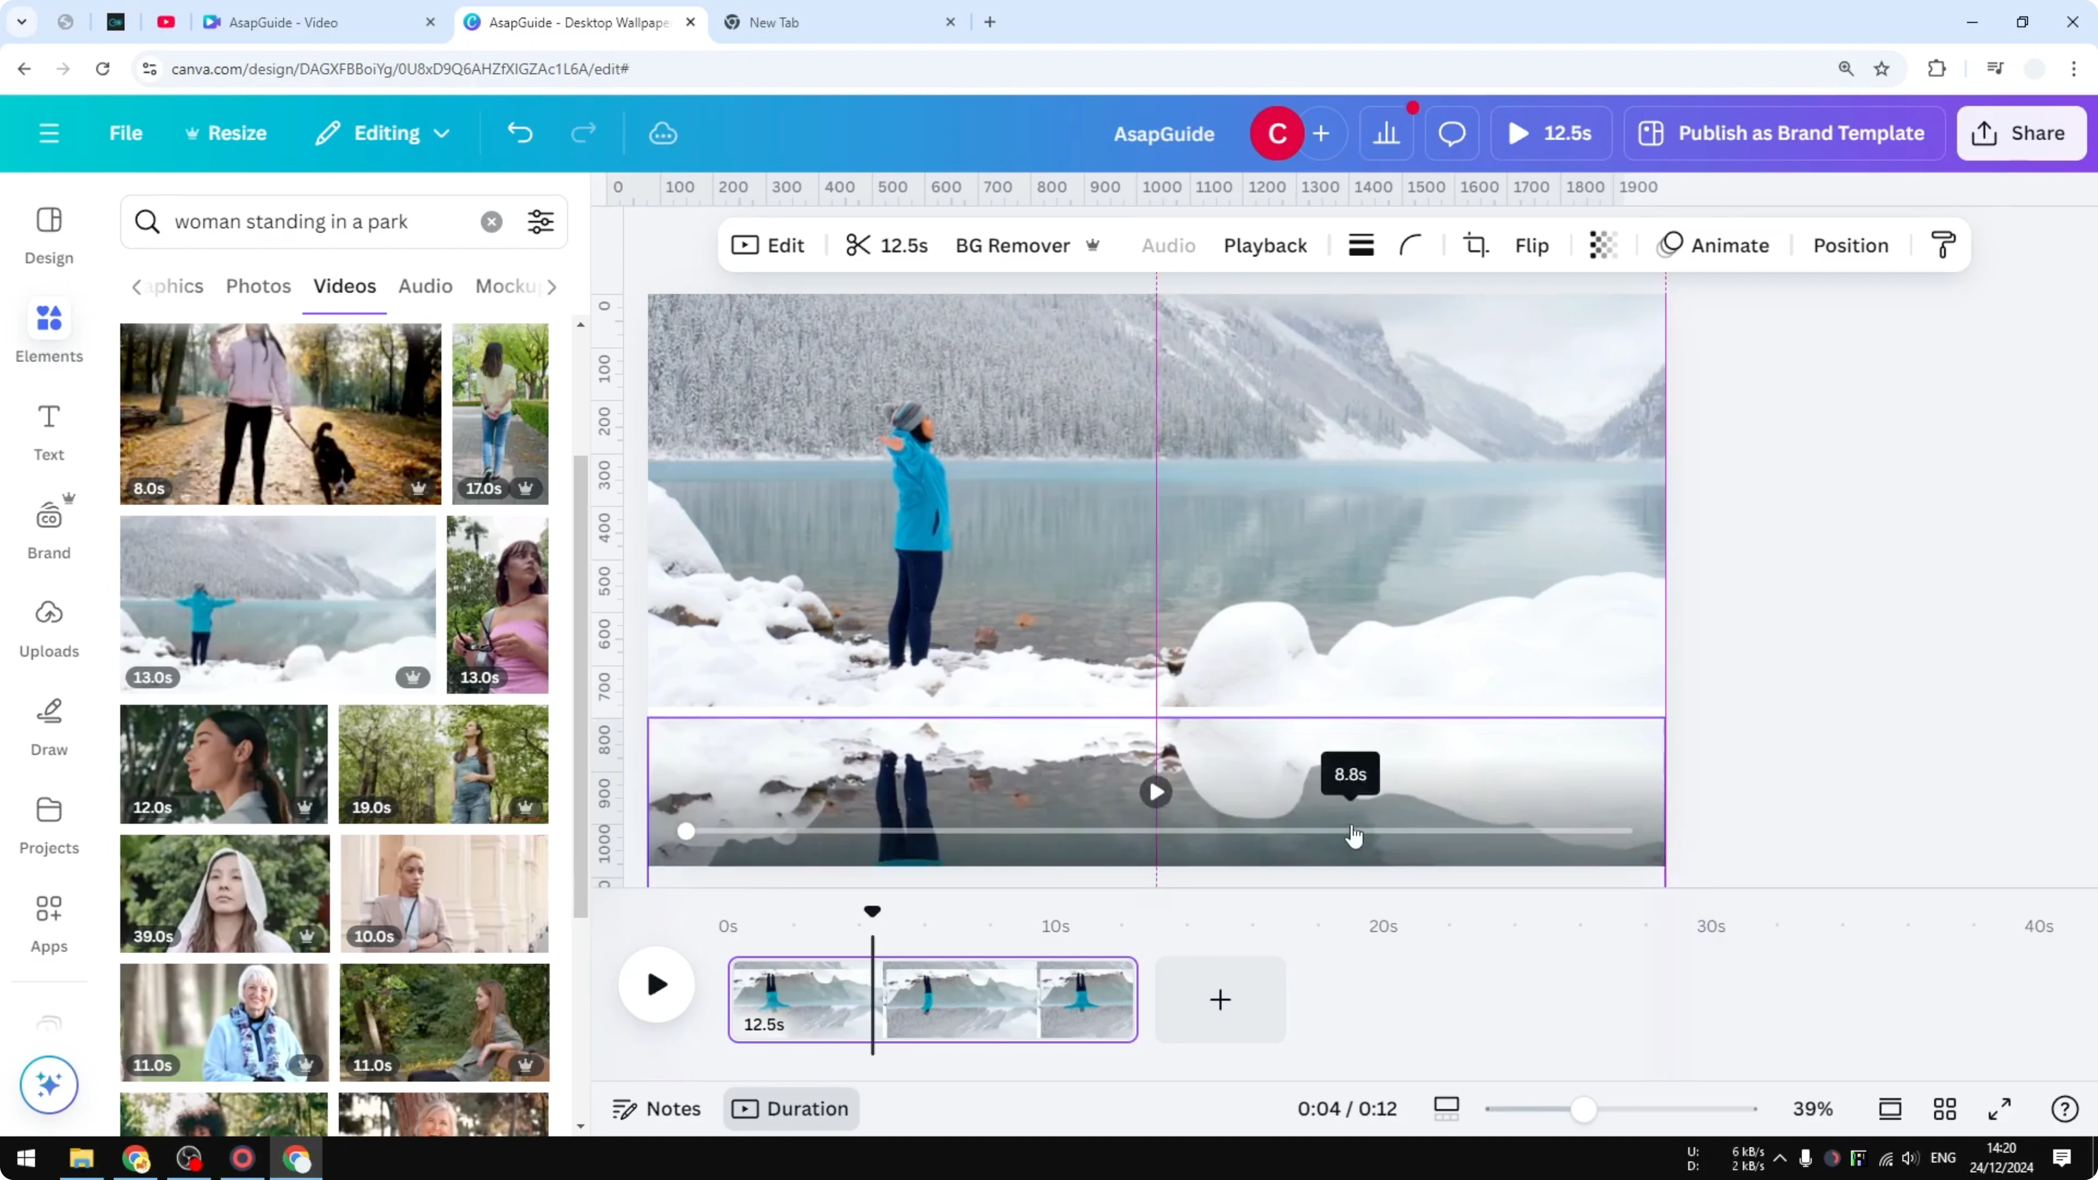This screenshot has width=2098, height=1180.
Task: Open search filter options
Action: 540,222
